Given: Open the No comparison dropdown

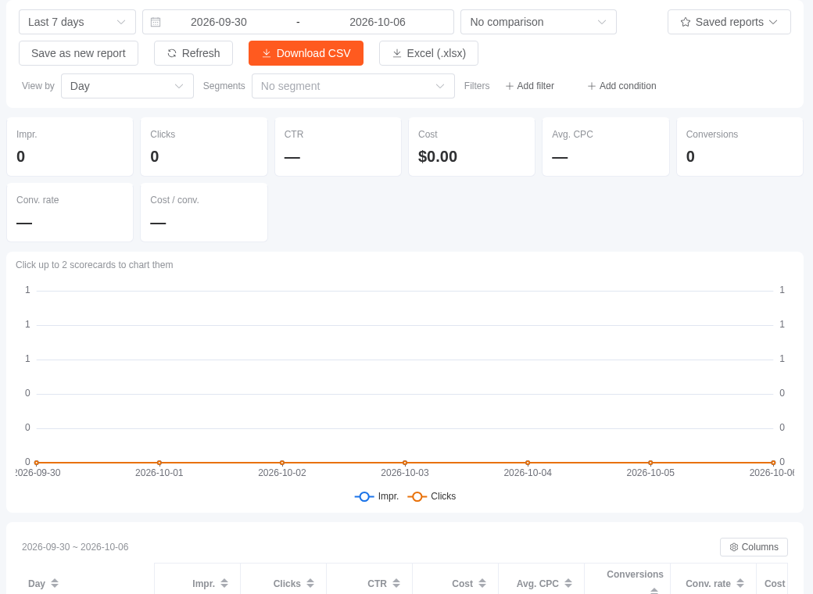Looking at the screenshot, I should (x=538, y=23).
